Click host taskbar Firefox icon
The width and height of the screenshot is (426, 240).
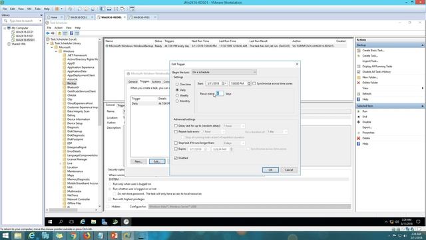[x=87, y=235]
